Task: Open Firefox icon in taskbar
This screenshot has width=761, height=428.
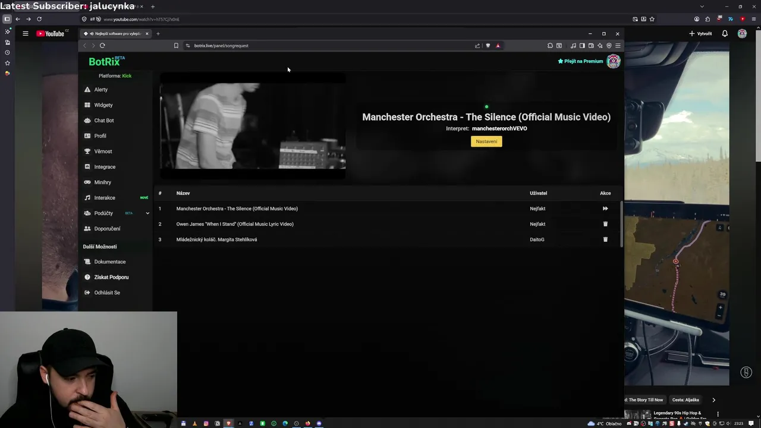Action: 307,424
